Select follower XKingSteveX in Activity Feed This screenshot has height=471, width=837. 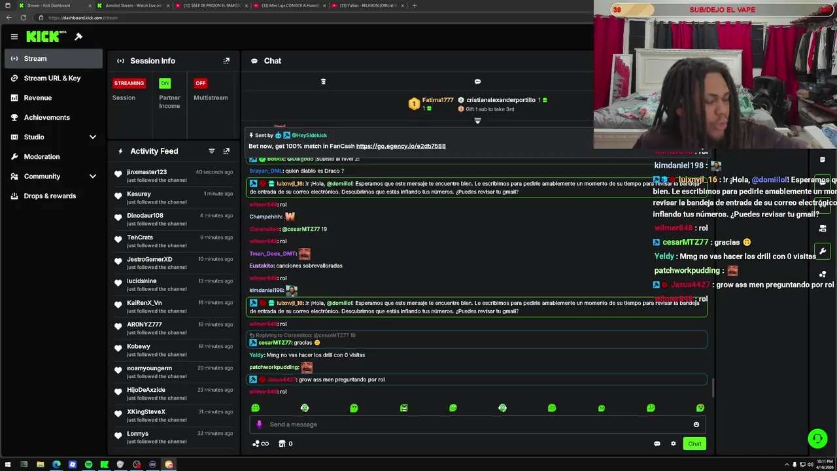click(146, 412)
